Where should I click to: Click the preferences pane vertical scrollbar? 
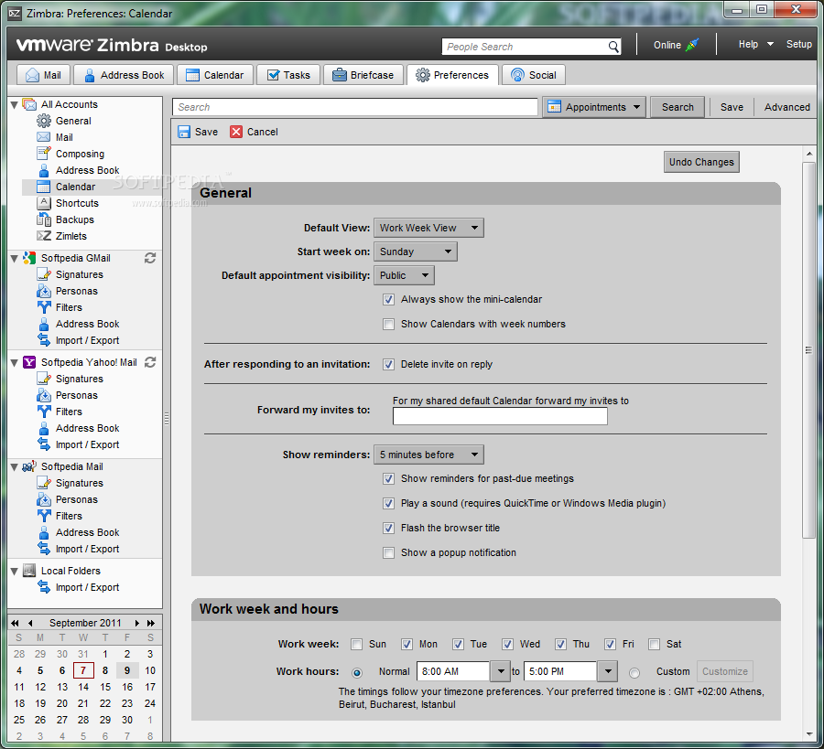pyautogui.click(x=808, y=350)
